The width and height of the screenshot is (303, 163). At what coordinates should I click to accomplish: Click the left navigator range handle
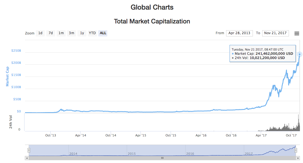29,150
